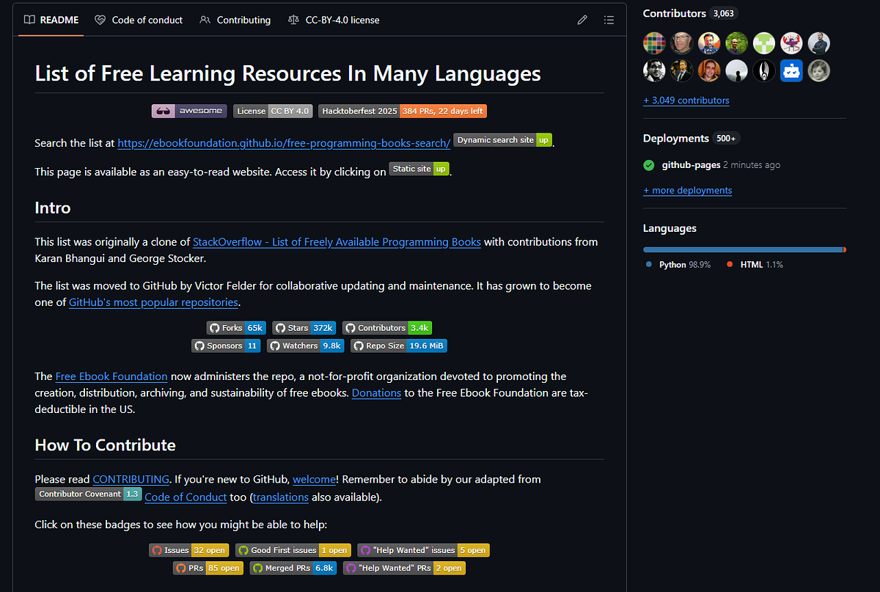Open the Issues 32 open badge

189,549
